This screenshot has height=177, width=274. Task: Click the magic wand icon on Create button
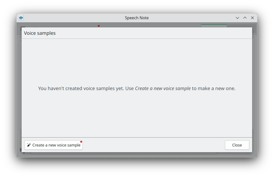point(29,145)
